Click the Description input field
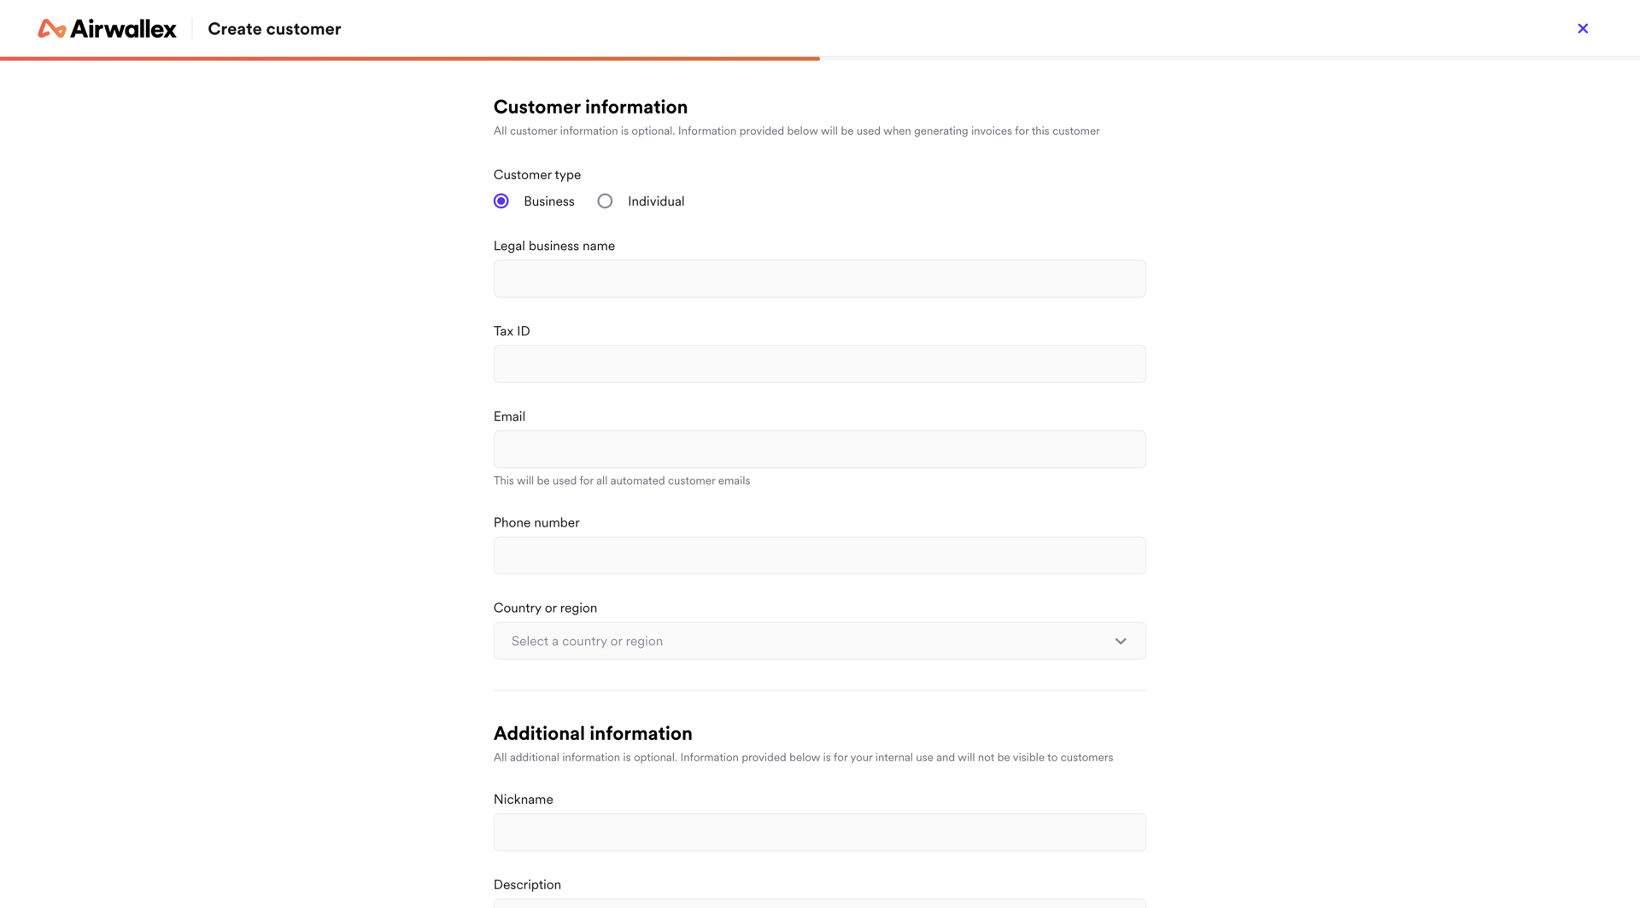The image size is (1640, 908). 819,905
